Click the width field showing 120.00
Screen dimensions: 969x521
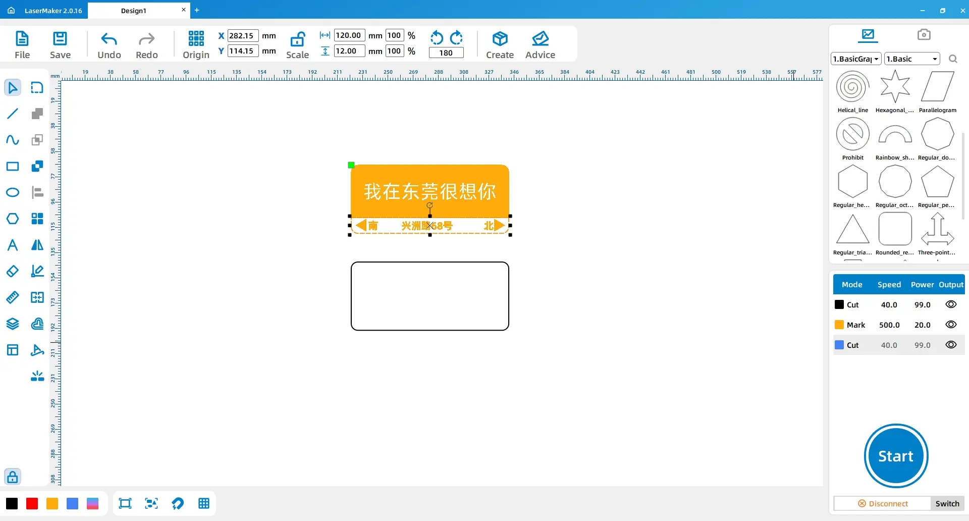pyautogui.click(x=349, y=35)
